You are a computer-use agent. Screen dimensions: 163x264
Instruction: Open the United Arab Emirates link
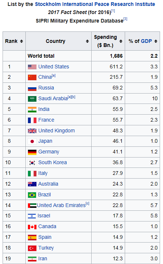[x=61, y=205]
